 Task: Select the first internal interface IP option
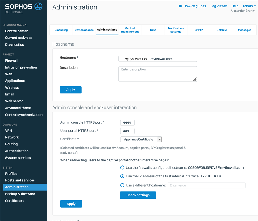[122, 176]
